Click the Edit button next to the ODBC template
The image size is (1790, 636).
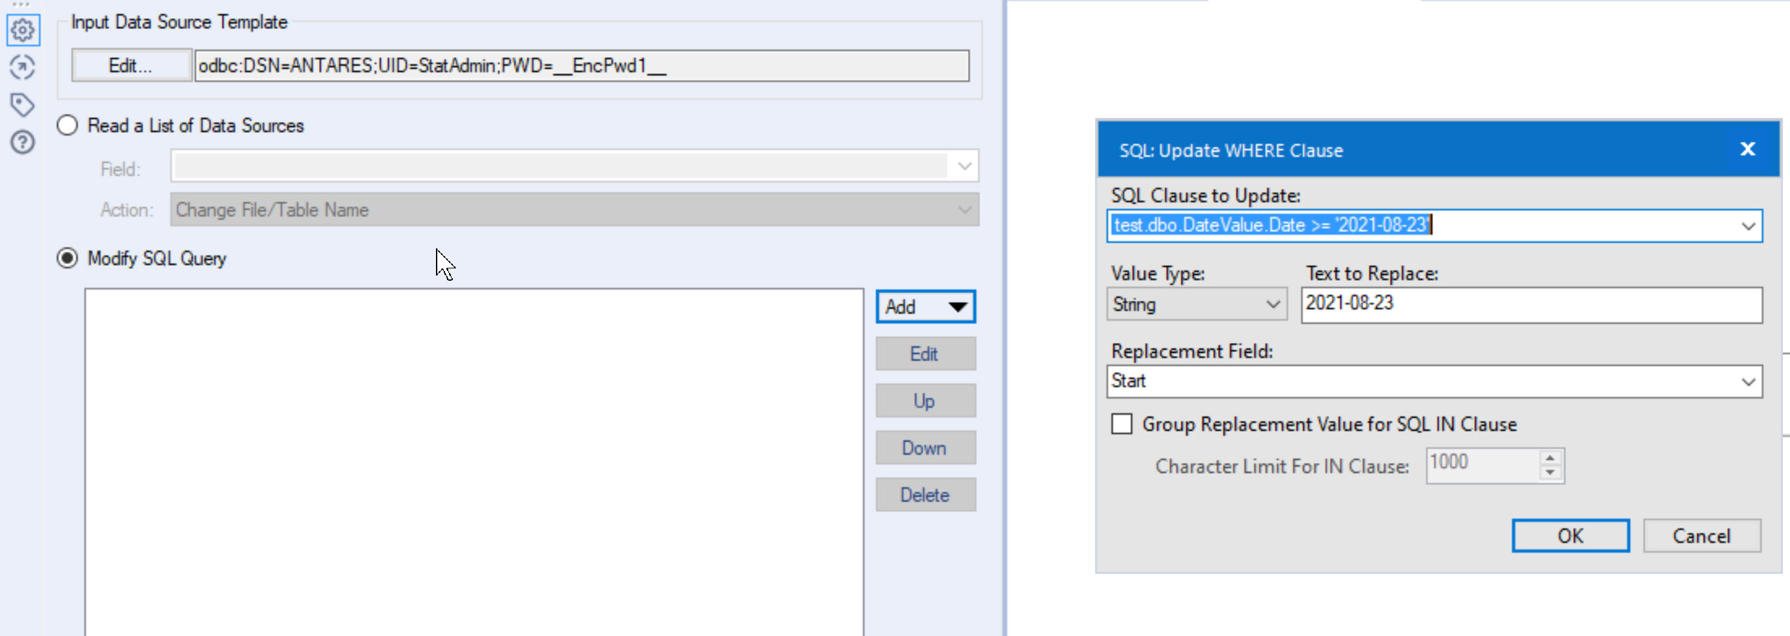(131, 65)
